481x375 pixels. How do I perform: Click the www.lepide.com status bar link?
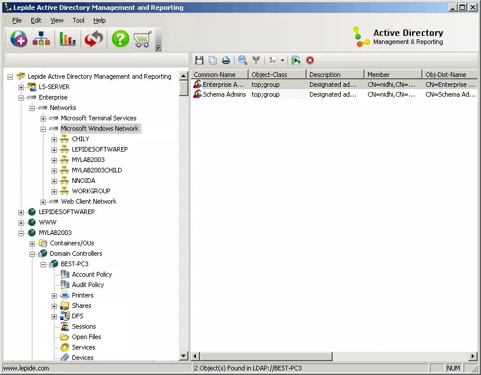[x=26, y=368]
